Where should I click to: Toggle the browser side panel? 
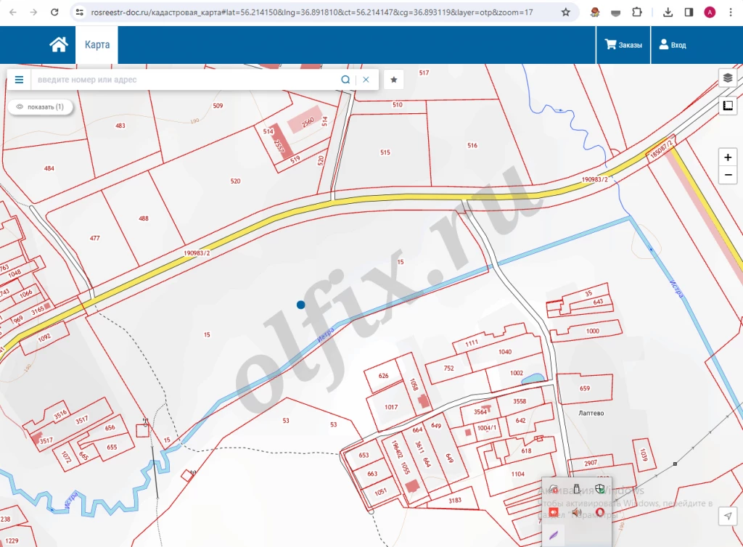pos(689,12)
